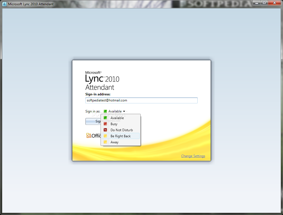Click the Lync Attendant title bar icon
Image resolution: width=283 pixels, height=215 pixels.
click(x=4, y=4)
